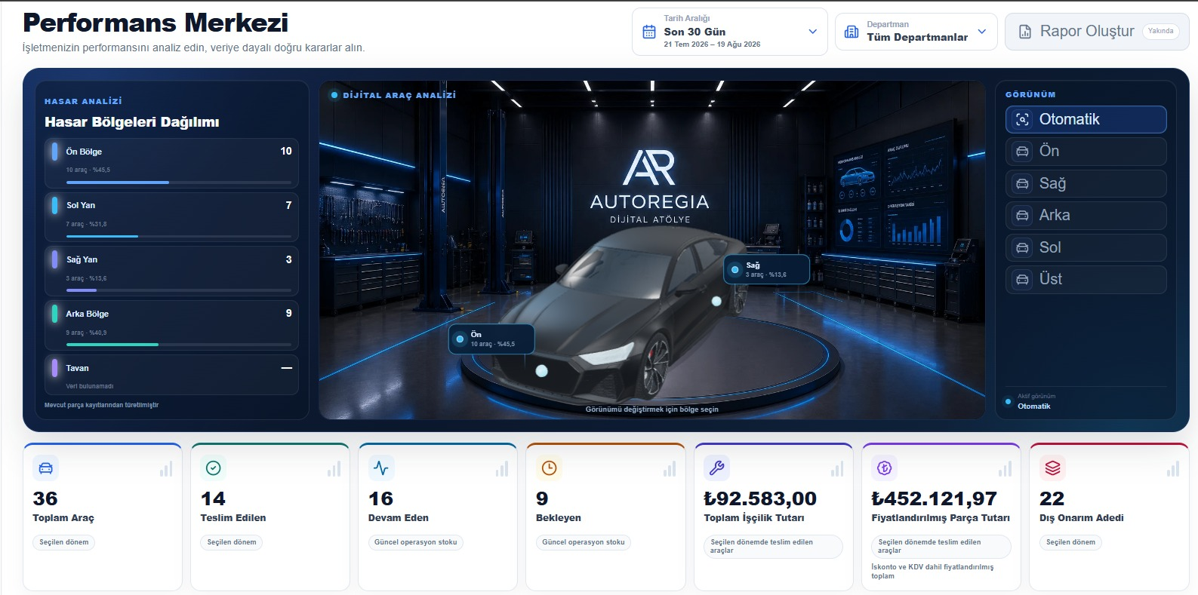Click the car icon on Toplam Araç card
This screenshot has height=595, width=1198.
pyautogui.click(x=46, y=468)
